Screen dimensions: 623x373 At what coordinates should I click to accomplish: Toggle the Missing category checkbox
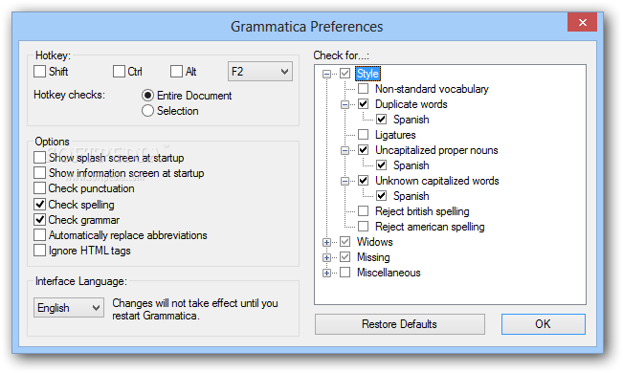point(345,257)
